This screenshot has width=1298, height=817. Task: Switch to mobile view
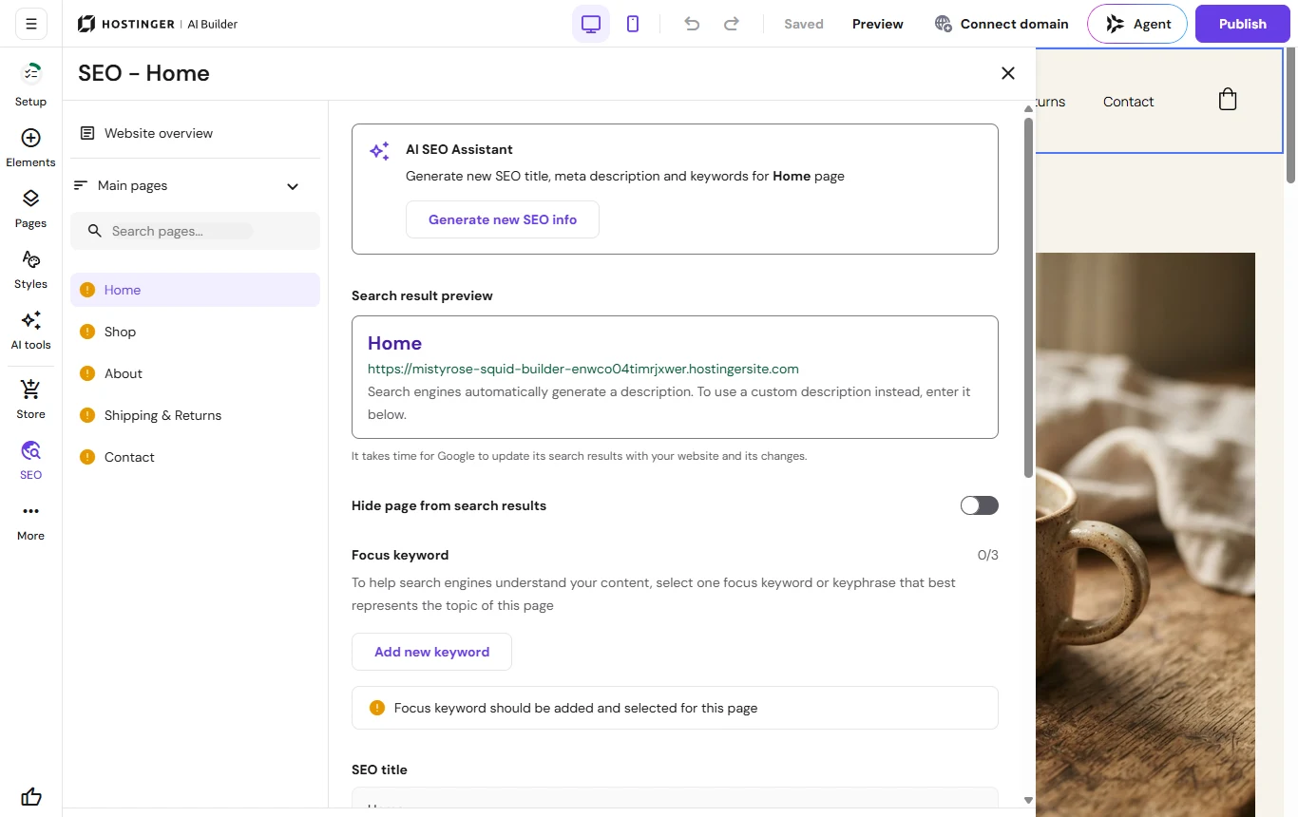click(x=633, y=24)
